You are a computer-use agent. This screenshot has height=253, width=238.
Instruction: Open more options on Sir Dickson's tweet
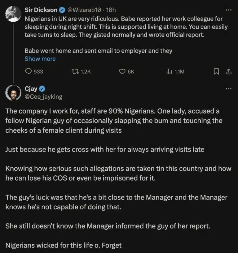[228, 10]
